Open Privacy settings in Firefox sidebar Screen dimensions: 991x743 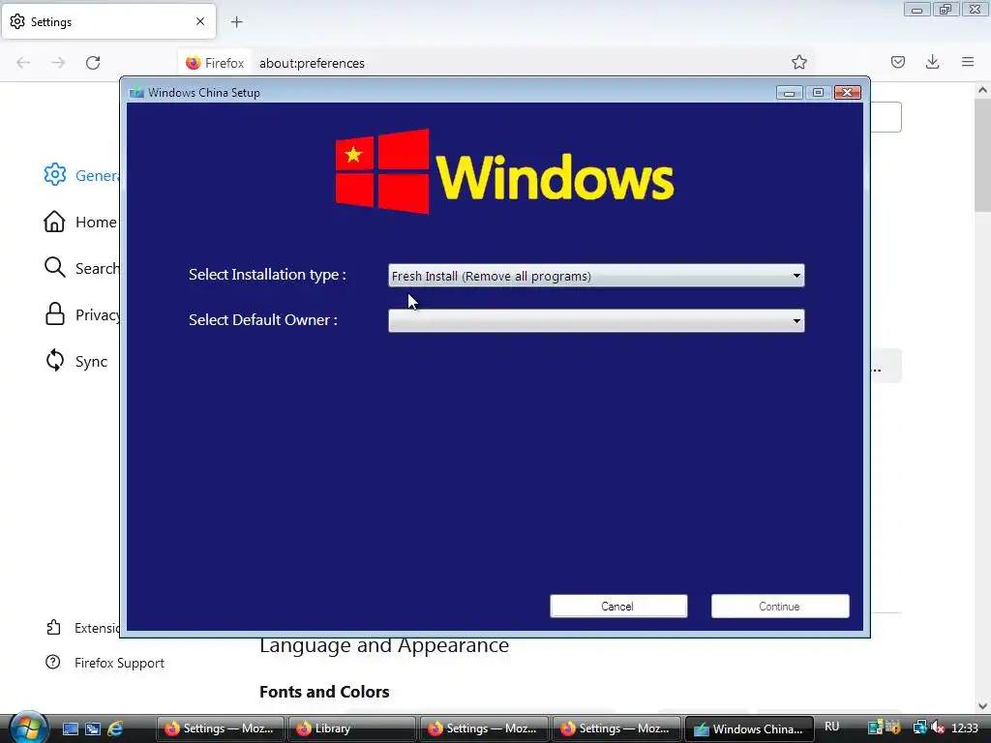pos(80,314)
